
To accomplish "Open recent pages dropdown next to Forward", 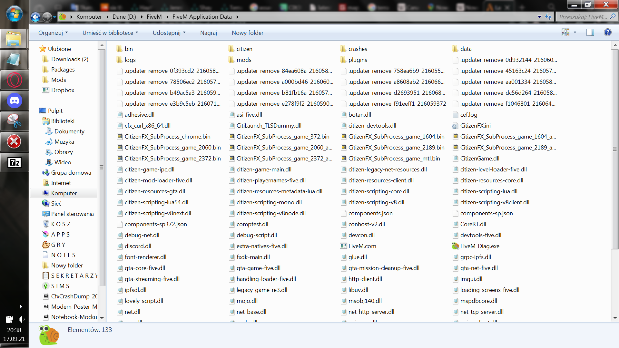I will click(x=54, y=17).
